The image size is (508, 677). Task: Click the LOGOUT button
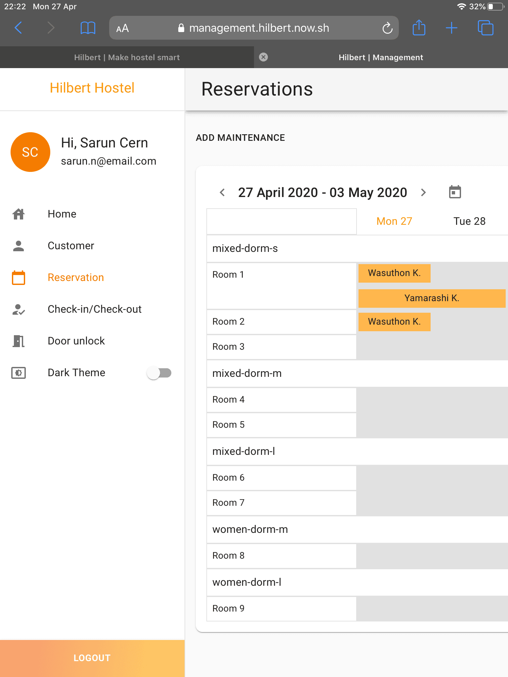click(x=92, y=658)
